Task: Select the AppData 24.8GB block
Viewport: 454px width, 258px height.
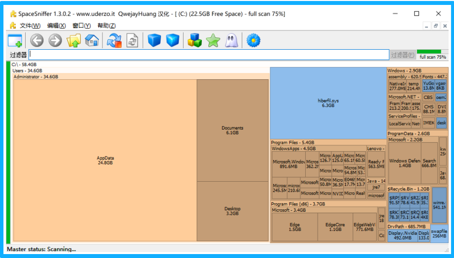Action: [x=105, y=160]
